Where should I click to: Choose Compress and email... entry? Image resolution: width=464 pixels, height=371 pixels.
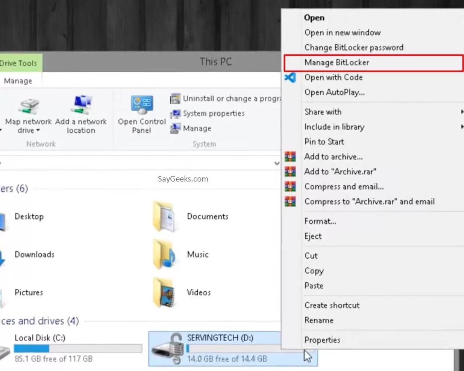344,187
